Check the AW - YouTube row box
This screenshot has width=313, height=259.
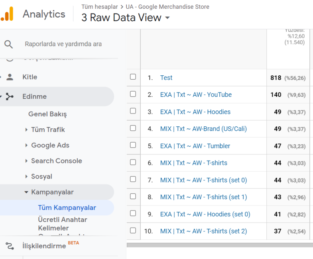133,94
